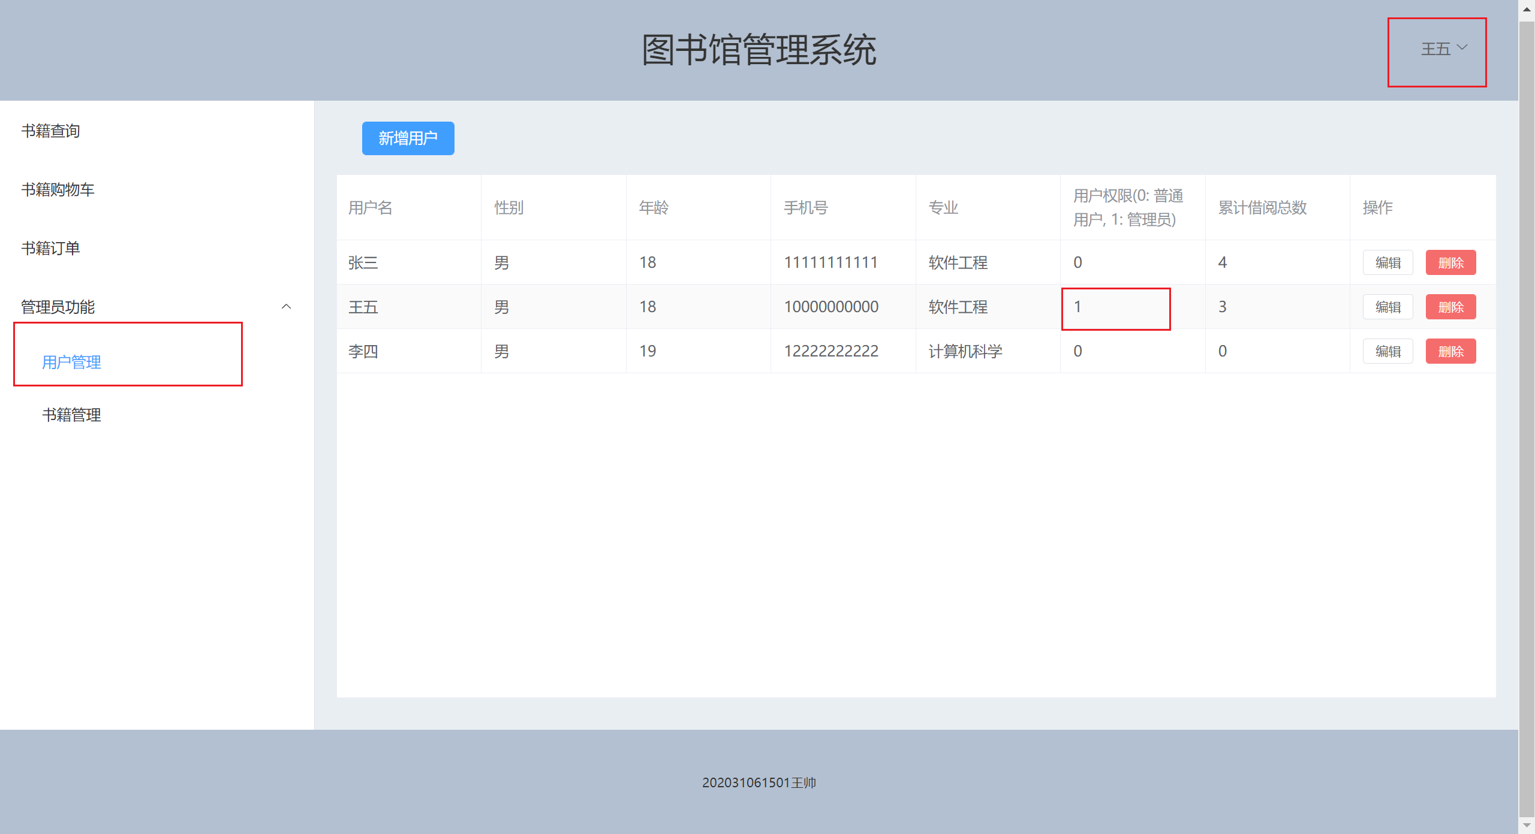1535x834 pixels.
Task: Delete the 张三 user row
Action: 1450,262
